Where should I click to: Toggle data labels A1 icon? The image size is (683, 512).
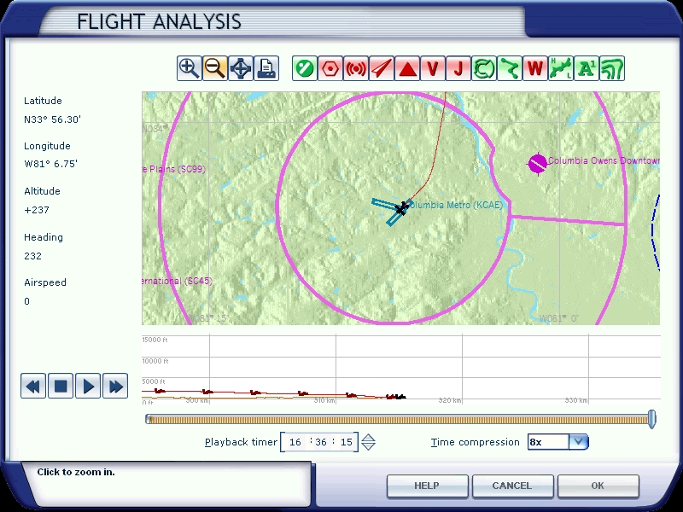[587, 68]
